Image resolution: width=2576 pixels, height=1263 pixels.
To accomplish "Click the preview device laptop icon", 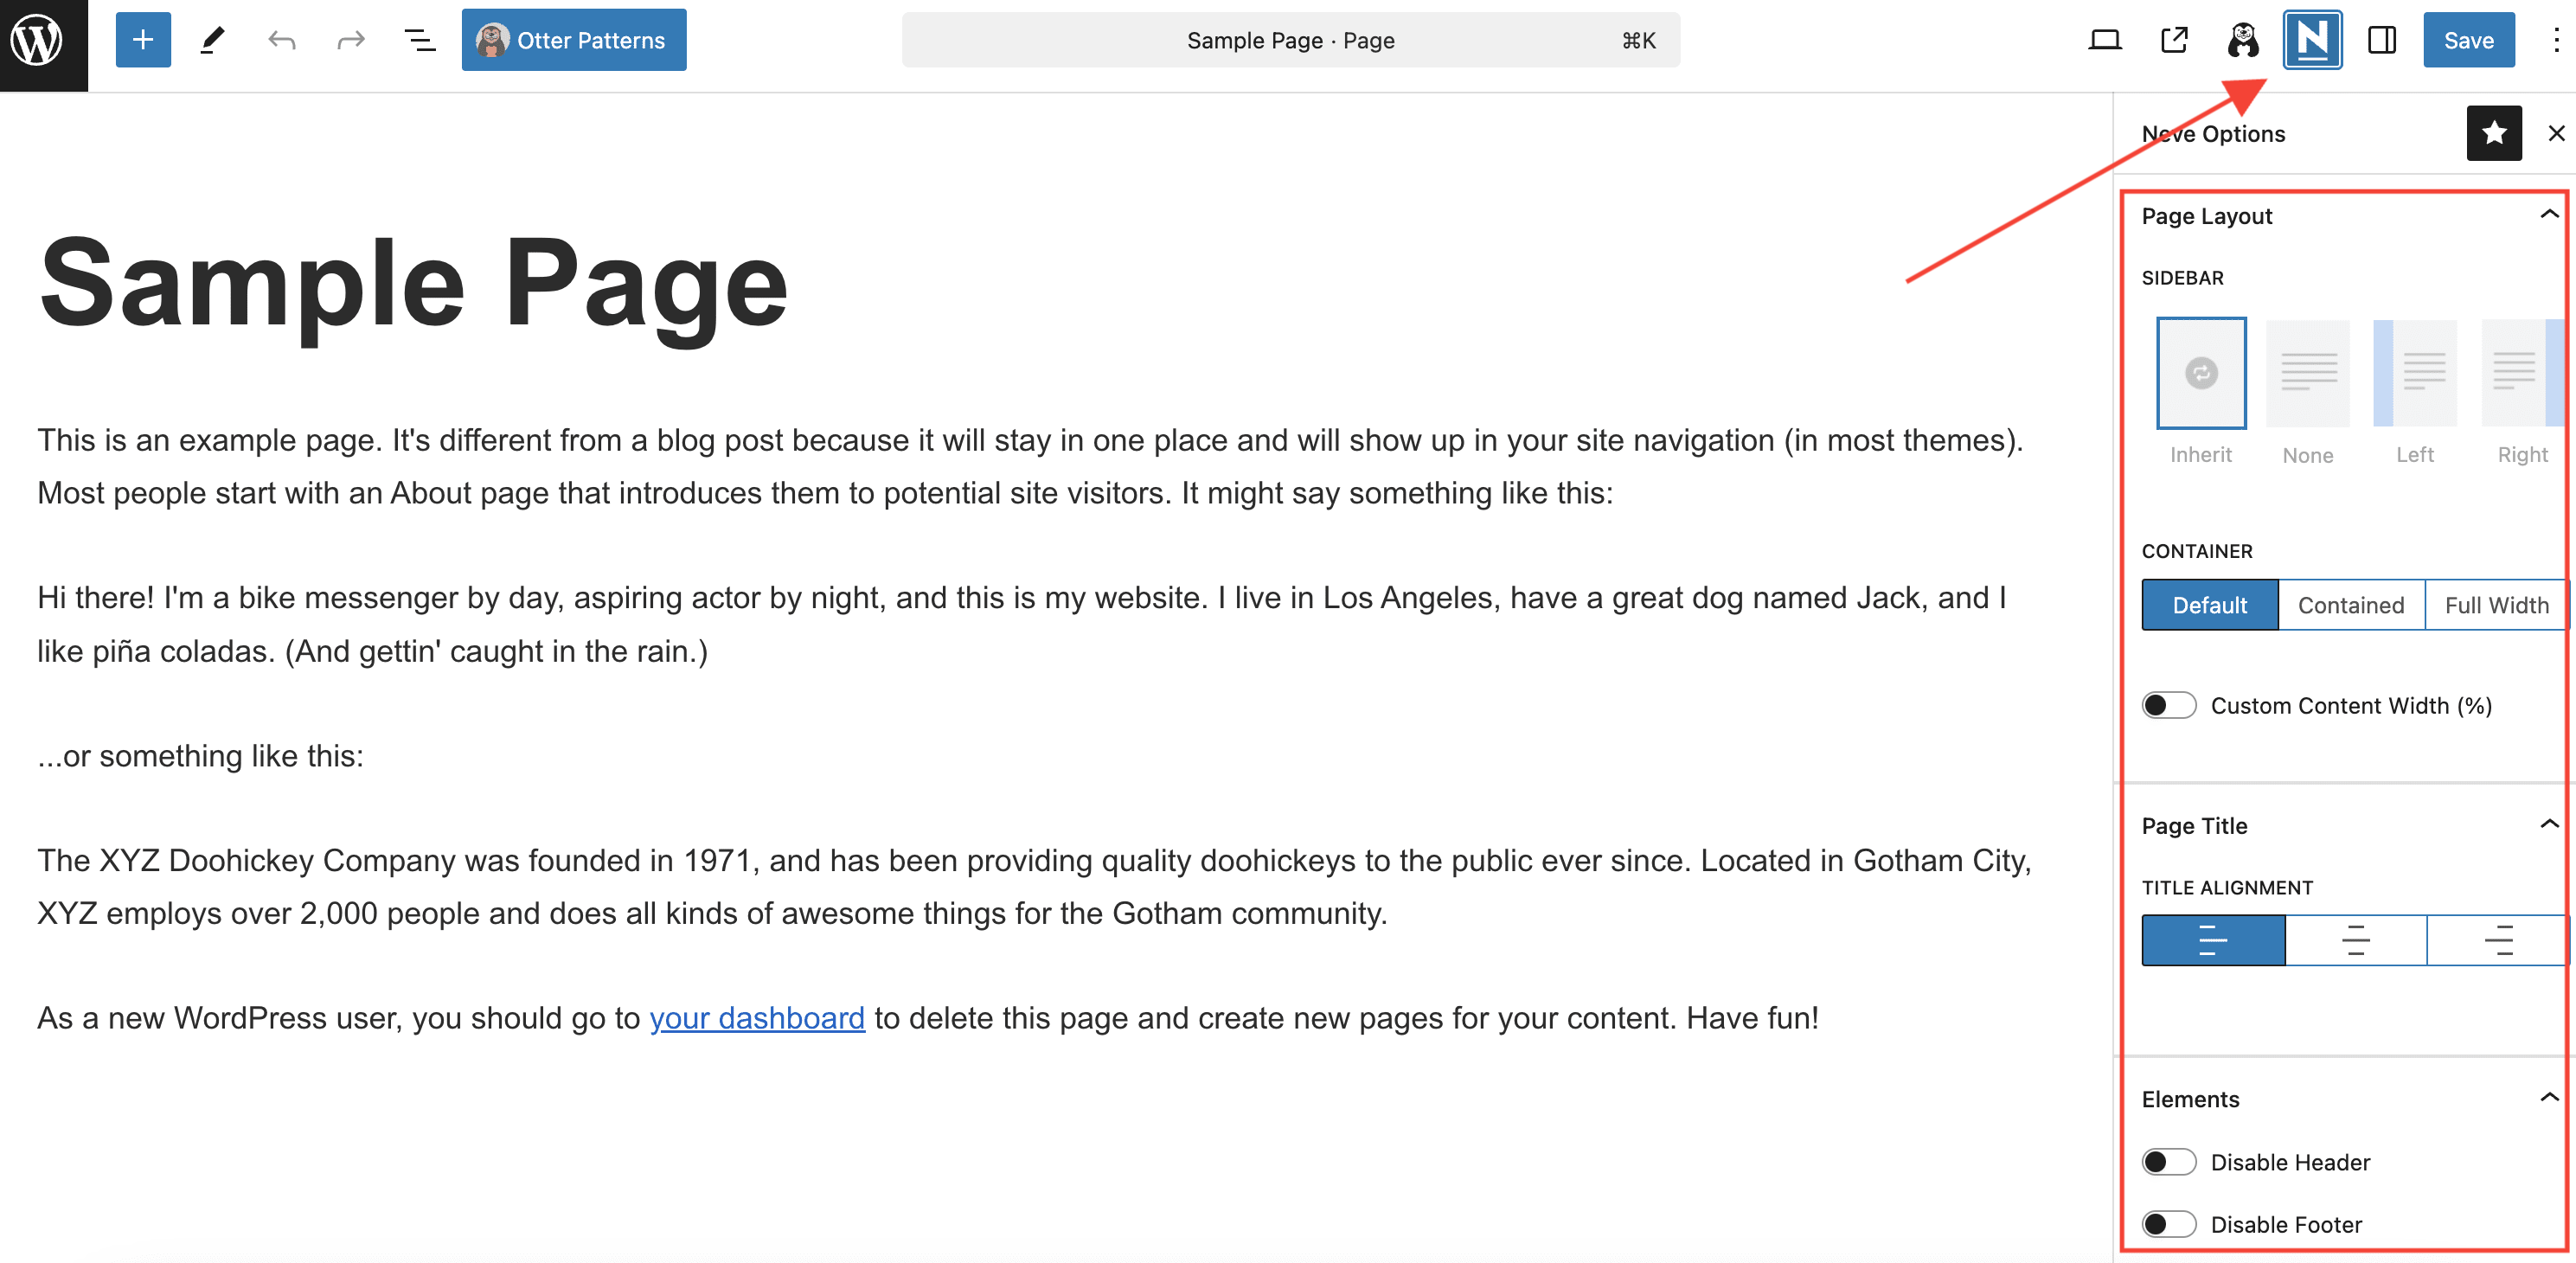I will tap(2104, 41).
